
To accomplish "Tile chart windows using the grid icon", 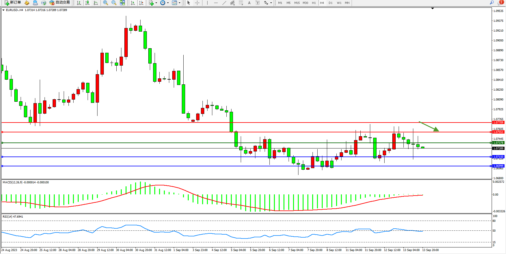I will click(122, 3).
